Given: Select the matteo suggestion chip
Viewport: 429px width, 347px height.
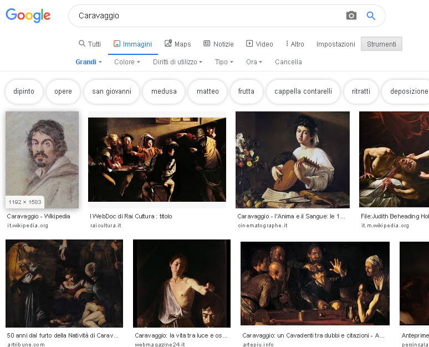Looking at the screenshot, I should coord(208,91).
